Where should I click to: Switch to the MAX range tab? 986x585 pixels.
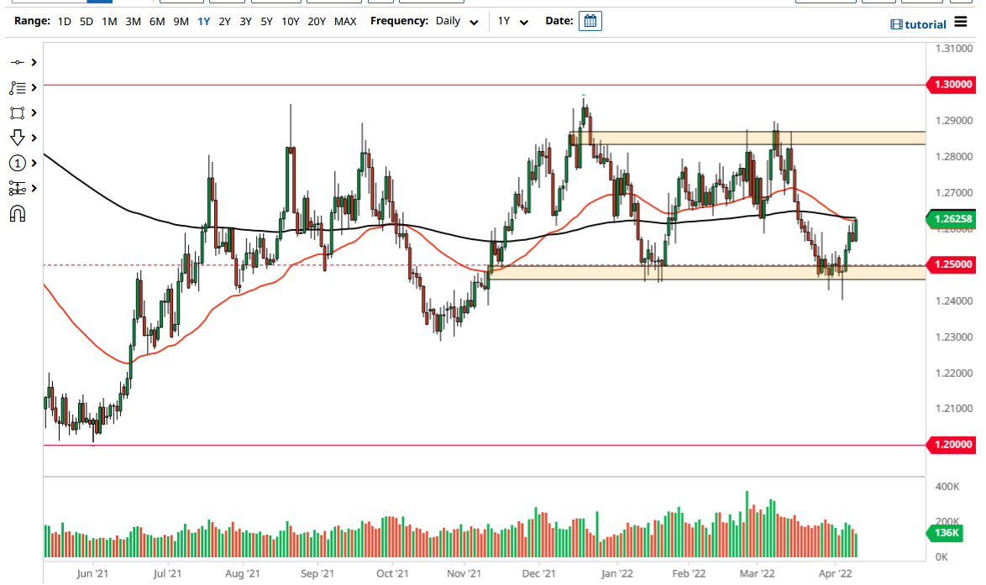345,22
